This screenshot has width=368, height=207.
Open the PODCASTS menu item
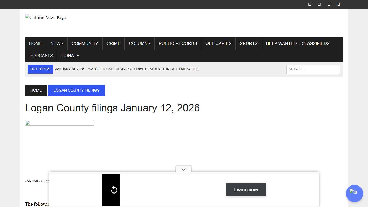(41, 56)
